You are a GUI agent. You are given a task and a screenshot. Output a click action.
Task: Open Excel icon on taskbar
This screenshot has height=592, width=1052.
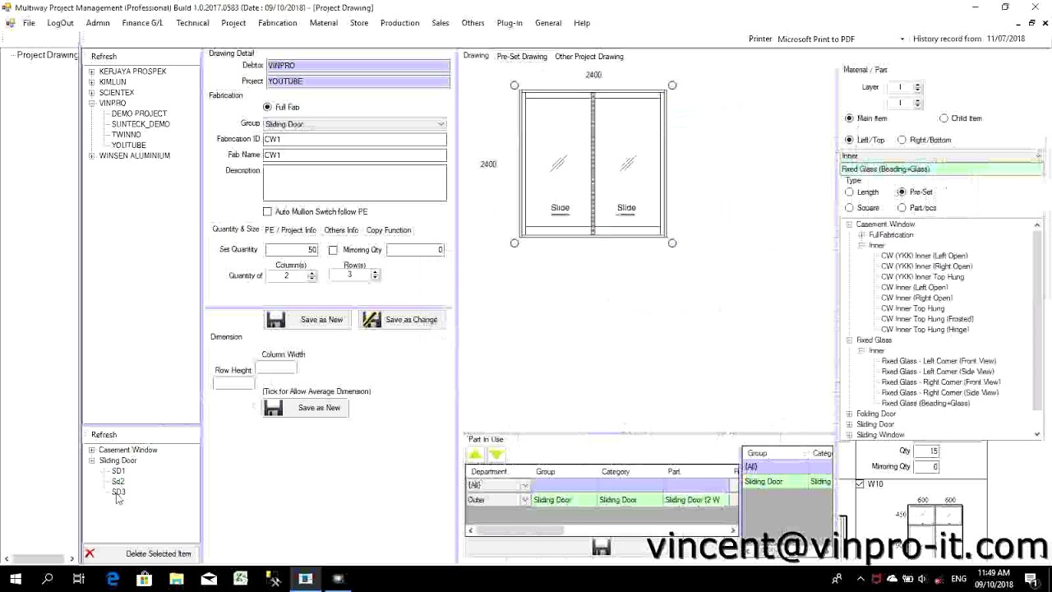241,579
